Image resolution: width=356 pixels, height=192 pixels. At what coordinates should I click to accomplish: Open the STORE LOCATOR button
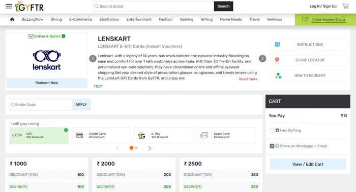[x=309, y=60]
